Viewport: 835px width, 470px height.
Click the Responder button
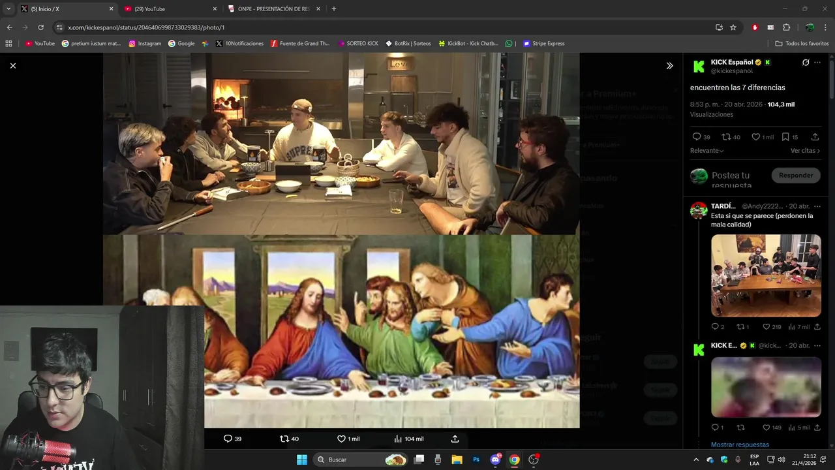click(x=796, y=175)
